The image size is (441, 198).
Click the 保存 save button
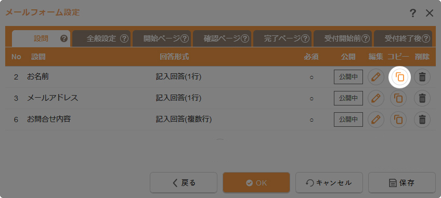click(x=401, y=183)
